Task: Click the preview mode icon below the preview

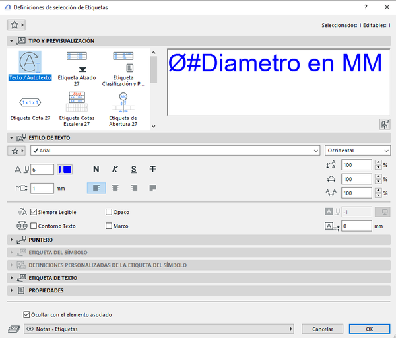Action: [385, 125]
